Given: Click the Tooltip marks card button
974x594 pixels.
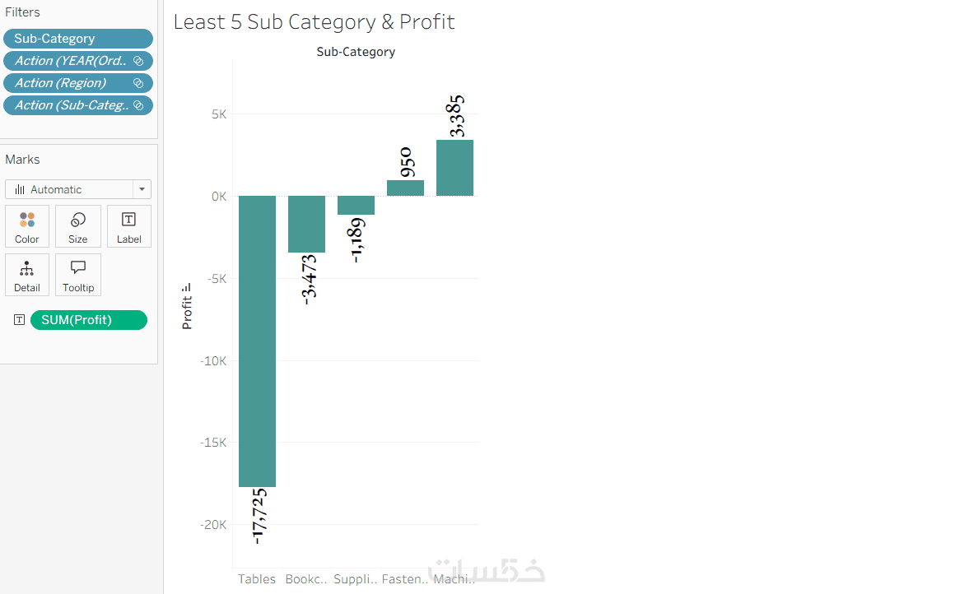Looking at the screenshot, I should (x=78, y=275).
